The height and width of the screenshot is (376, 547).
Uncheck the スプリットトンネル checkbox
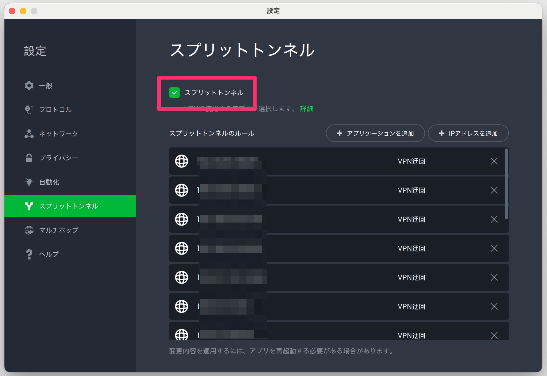(174, 93)
